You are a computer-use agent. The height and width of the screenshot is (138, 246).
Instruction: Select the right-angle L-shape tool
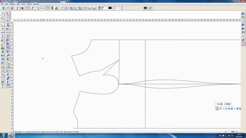(x=3, y=25)
